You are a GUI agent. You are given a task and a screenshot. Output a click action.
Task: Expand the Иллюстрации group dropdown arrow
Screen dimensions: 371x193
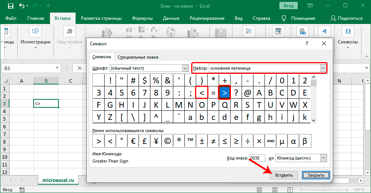[35, 48]
